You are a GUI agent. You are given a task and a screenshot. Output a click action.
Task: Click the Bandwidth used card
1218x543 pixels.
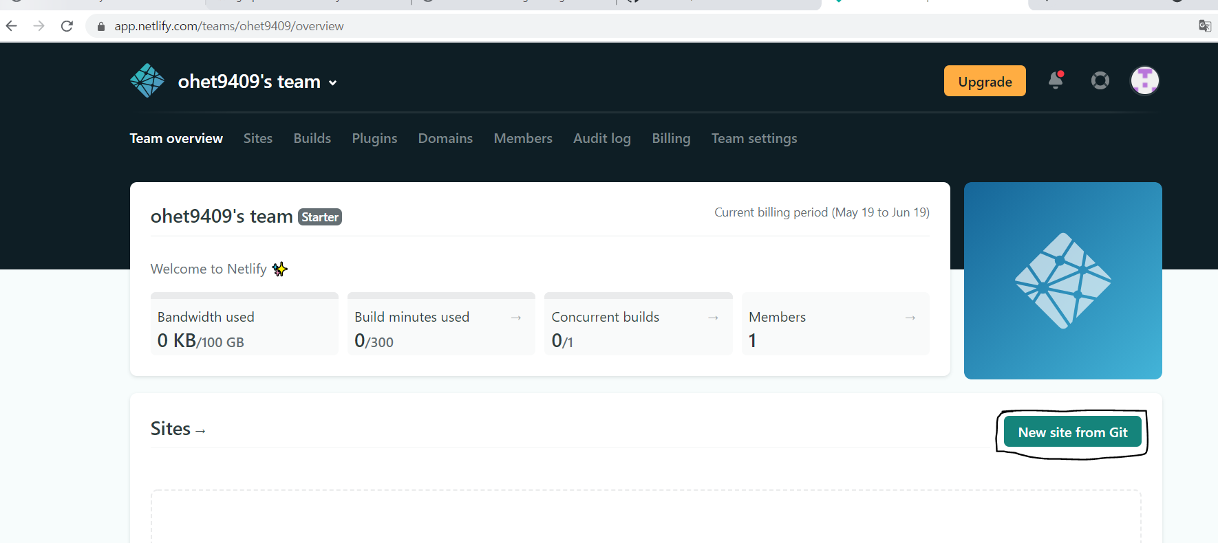[x=244, y=324]
